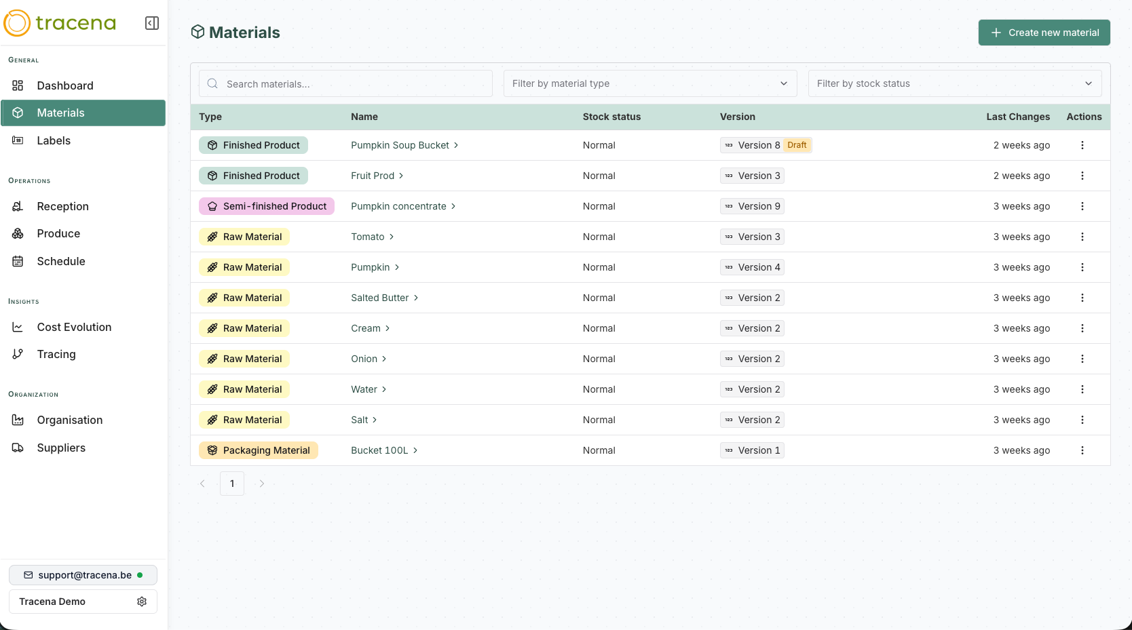Expand the Filter by stock status dropdown

954,83
